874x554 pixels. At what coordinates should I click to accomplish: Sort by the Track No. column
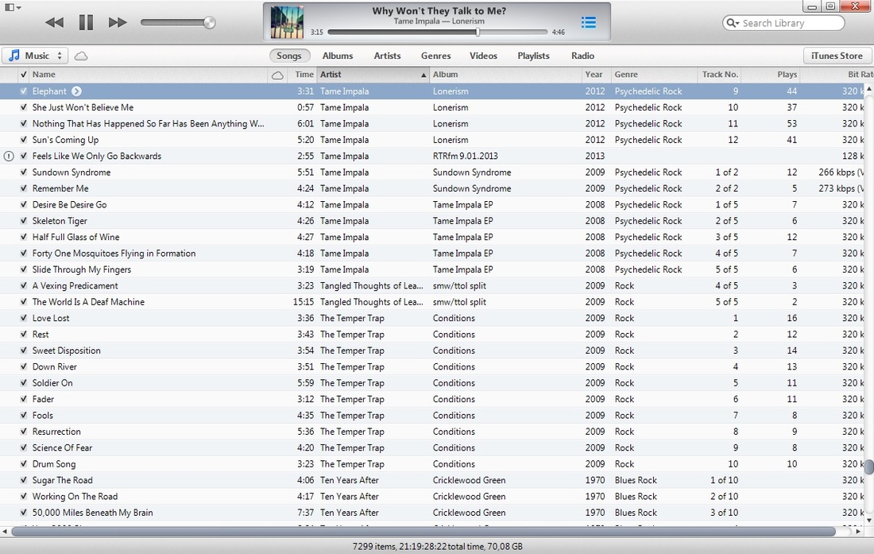(x=719, y=74)
